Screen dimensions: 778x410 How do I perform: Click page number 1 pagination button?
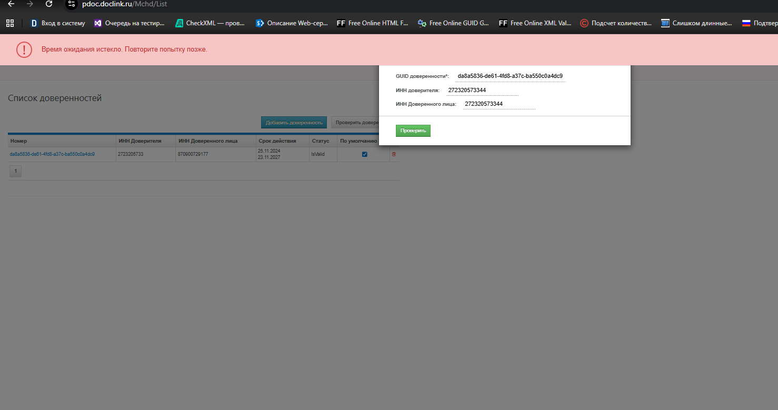click(16, 171)
